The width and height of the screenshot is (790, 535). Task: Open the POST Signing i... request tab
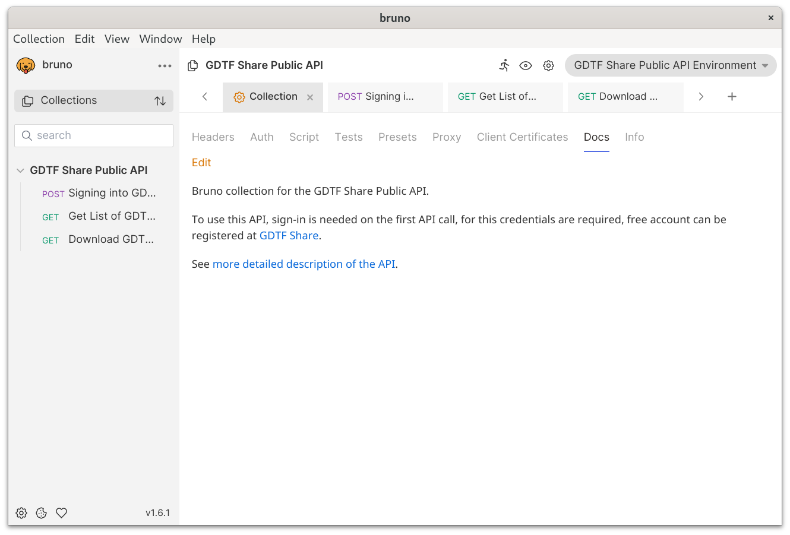385,97
